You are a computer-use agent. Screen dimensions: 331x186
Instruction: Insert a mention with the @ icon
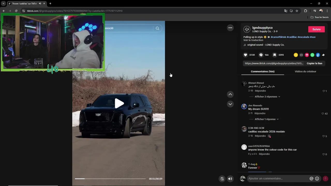pyautogui.click(x=311, y=179)
